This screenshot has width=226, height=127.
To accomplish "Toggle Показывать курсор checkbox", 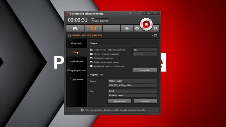I will [x=91, y=58].
